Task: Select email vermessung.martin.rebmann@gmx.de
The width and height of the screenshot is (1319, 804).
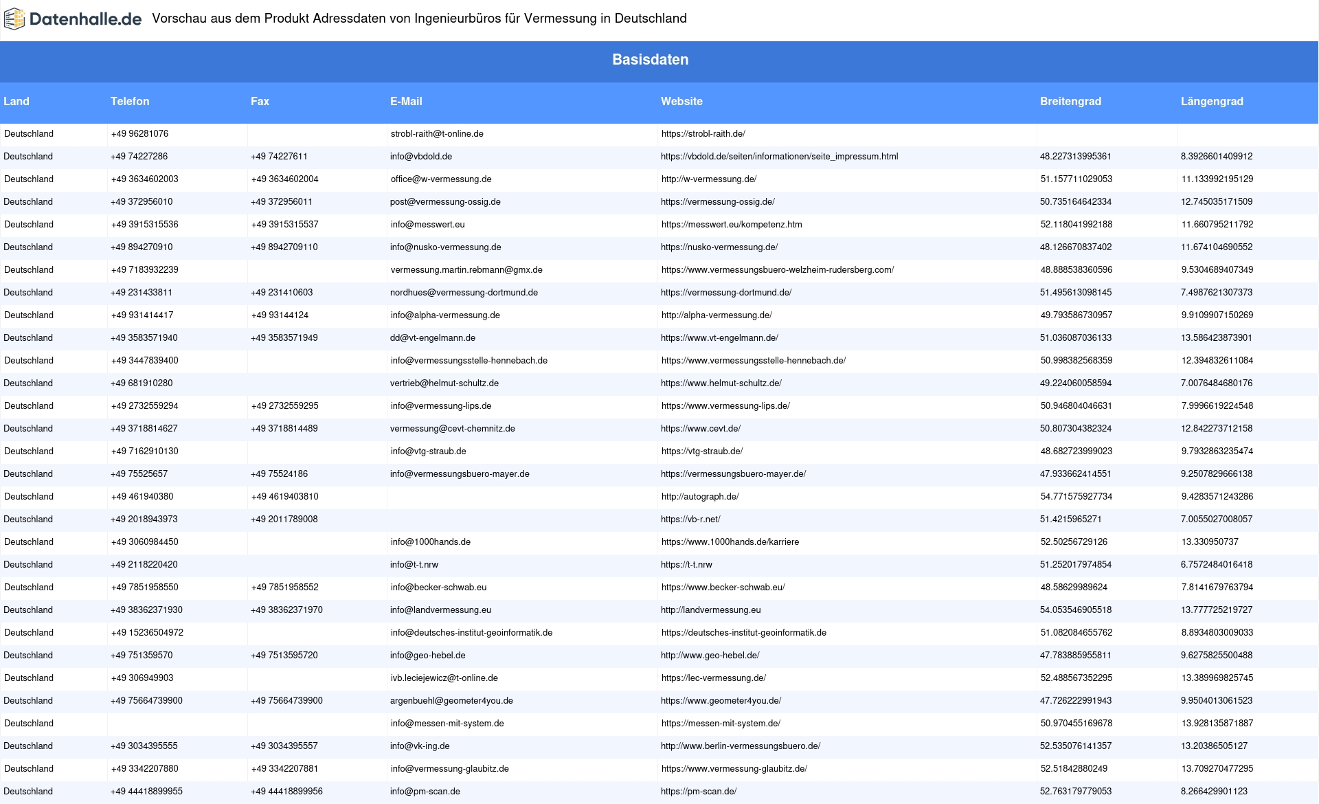Action: (x=466, y=270)
